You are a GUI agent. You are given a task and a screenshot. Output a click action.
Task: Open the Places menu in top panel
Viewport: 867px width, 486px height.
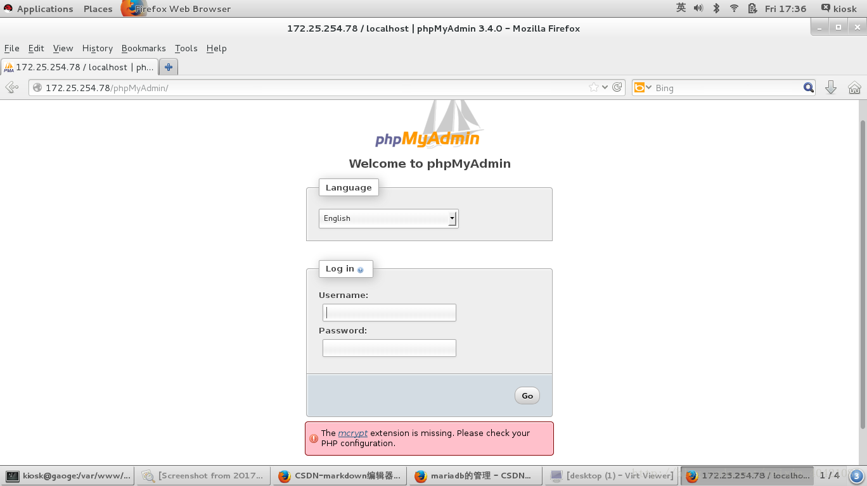coord(98,9)
